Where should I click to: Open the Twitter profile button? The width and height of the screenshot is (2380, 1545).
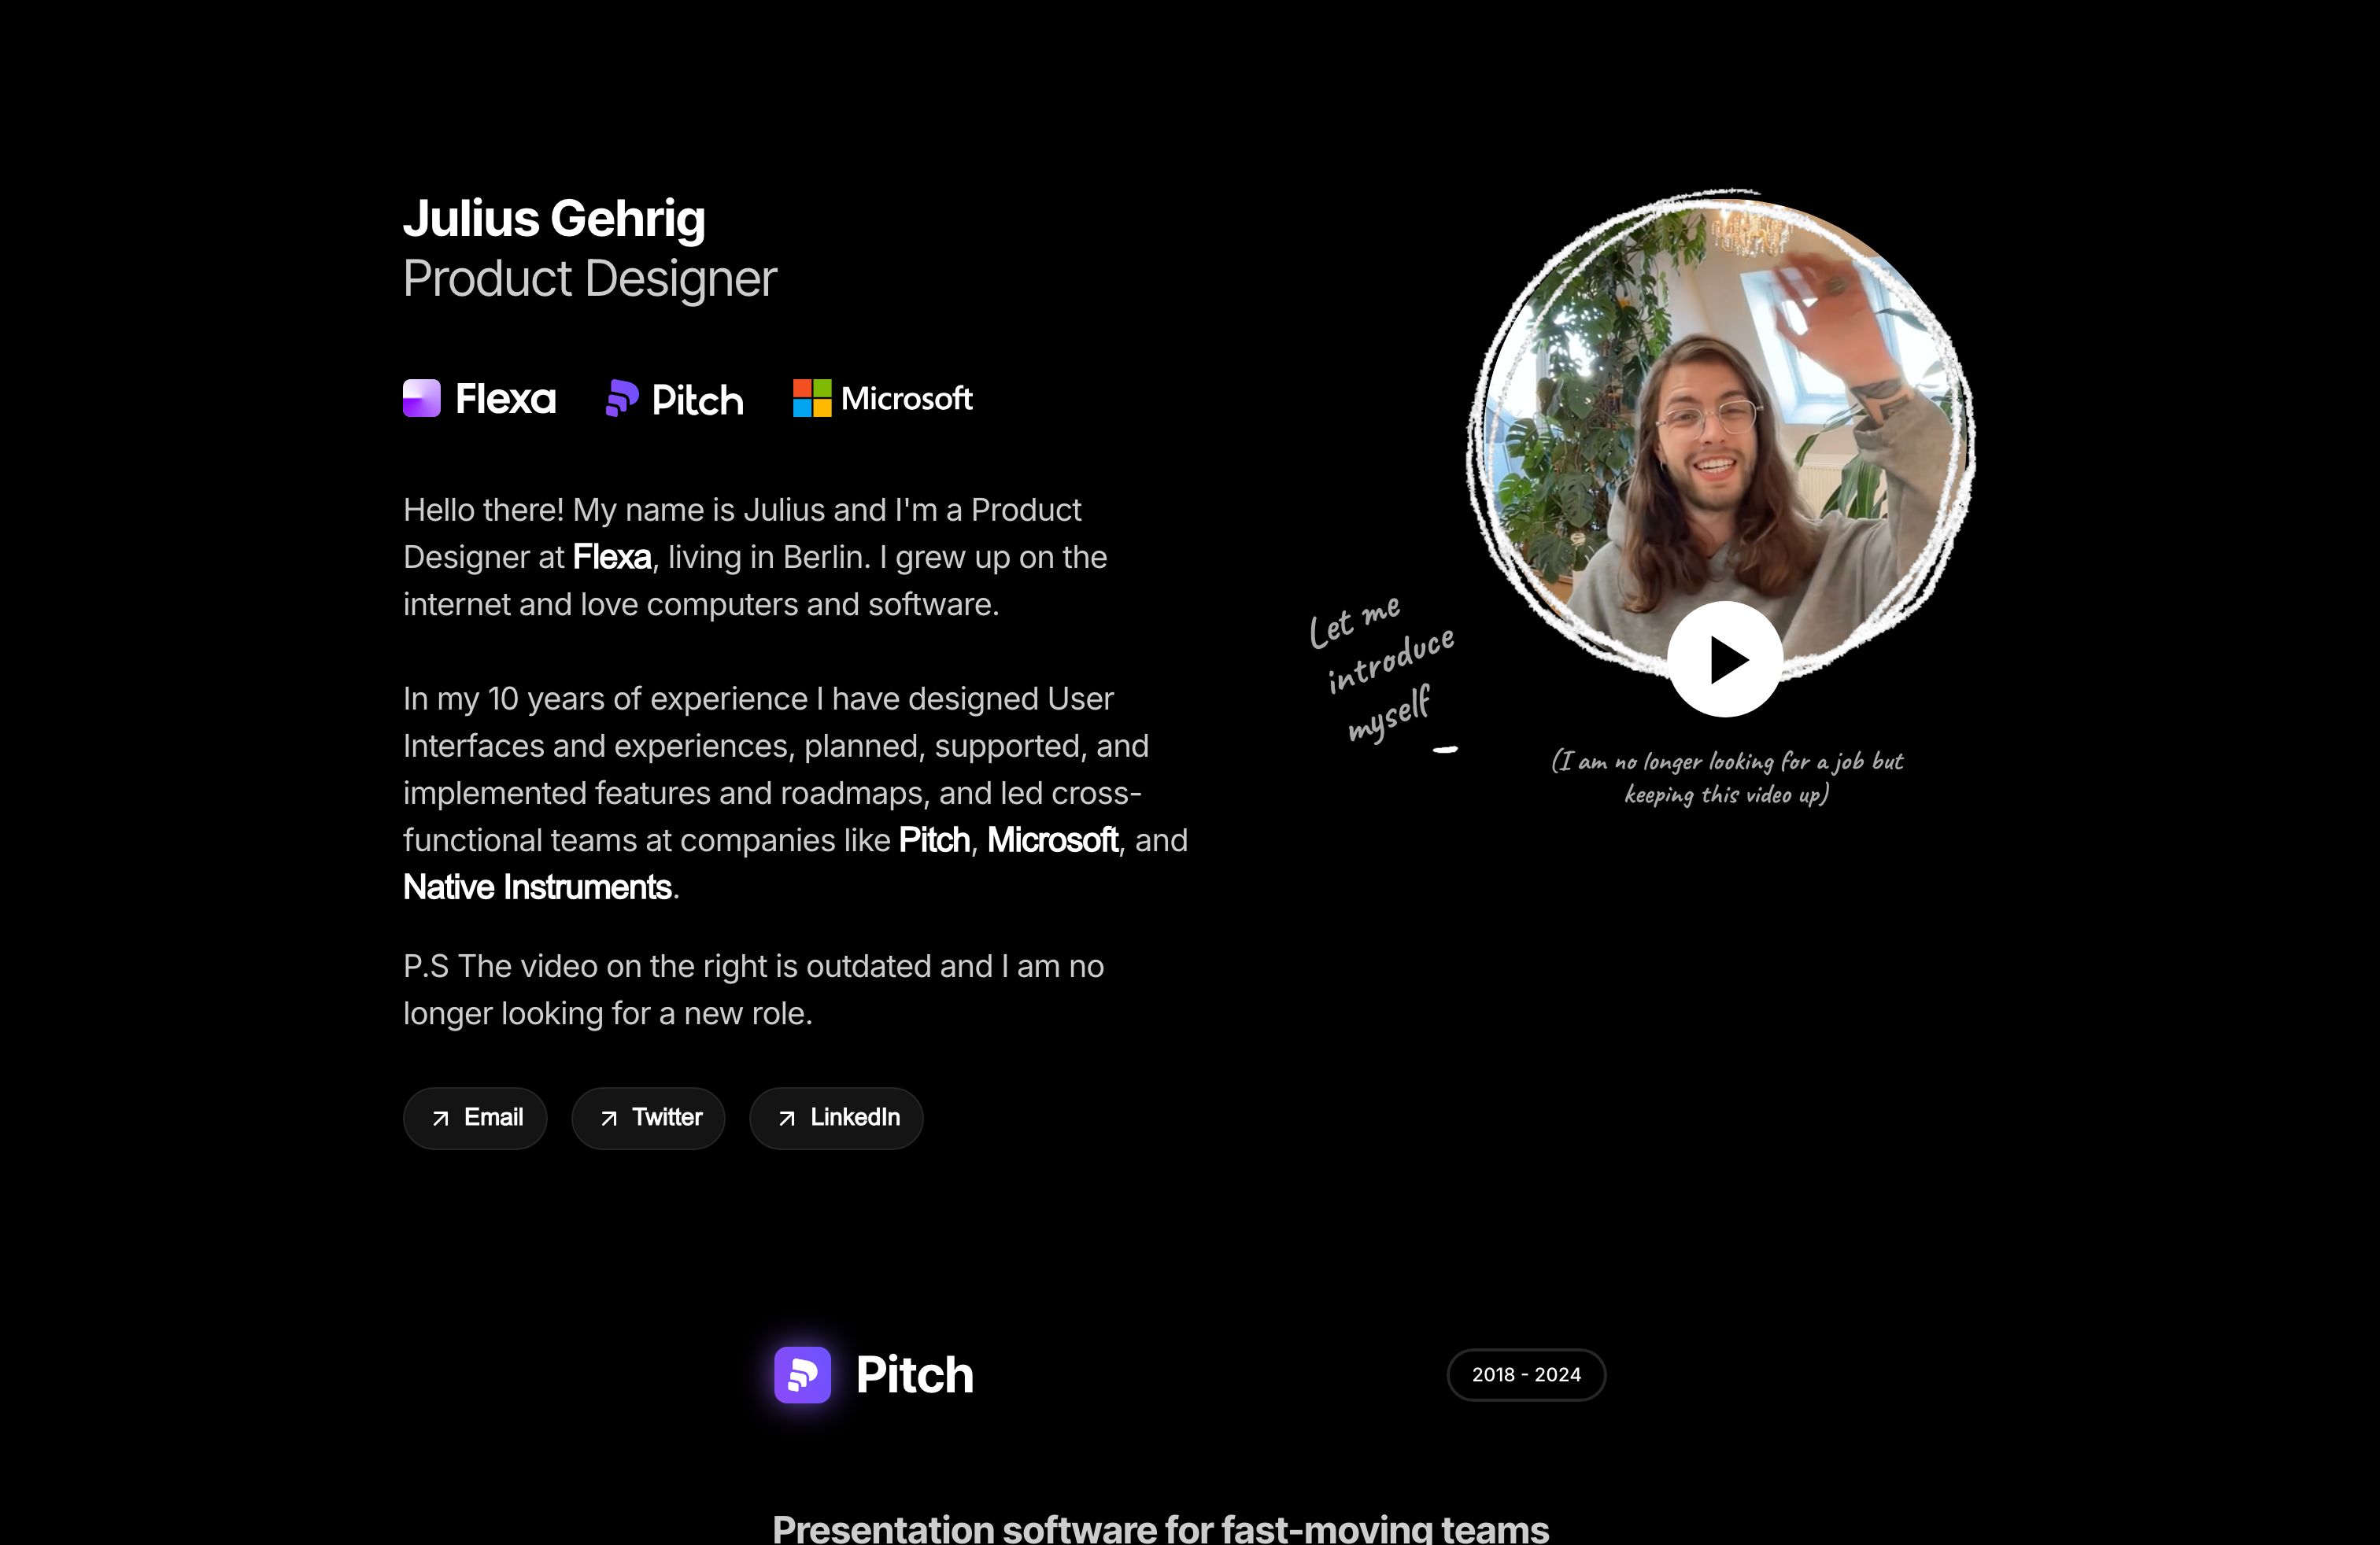pos(648,1117)
